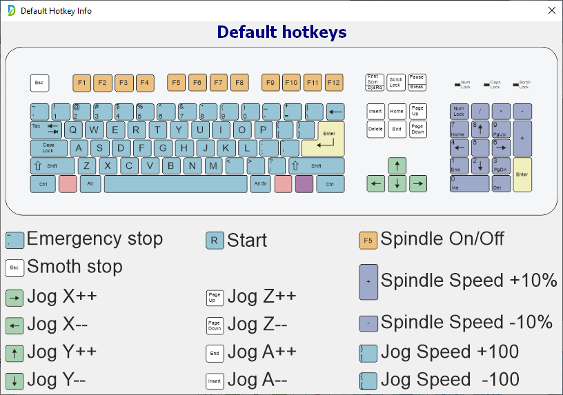Click the Q key on the keyboard diagram
Image resolution: width=563 pixels, height=395 pixels.
click(x=73, y=130)
